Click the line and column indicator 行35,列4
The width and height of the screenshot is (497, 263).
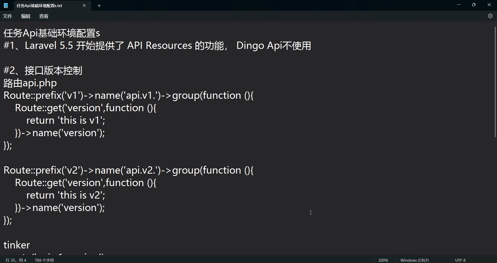pyautogui.click(x=16, y=260)
